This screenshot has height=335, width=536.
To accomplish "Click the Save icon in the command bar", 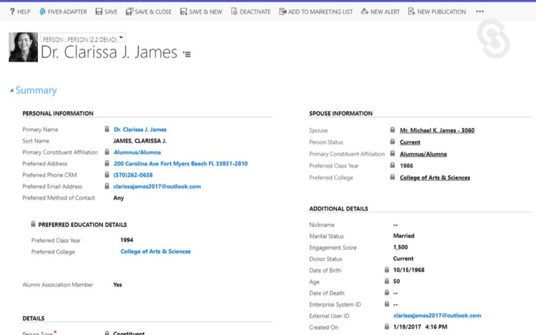I will tap(98, 11).
